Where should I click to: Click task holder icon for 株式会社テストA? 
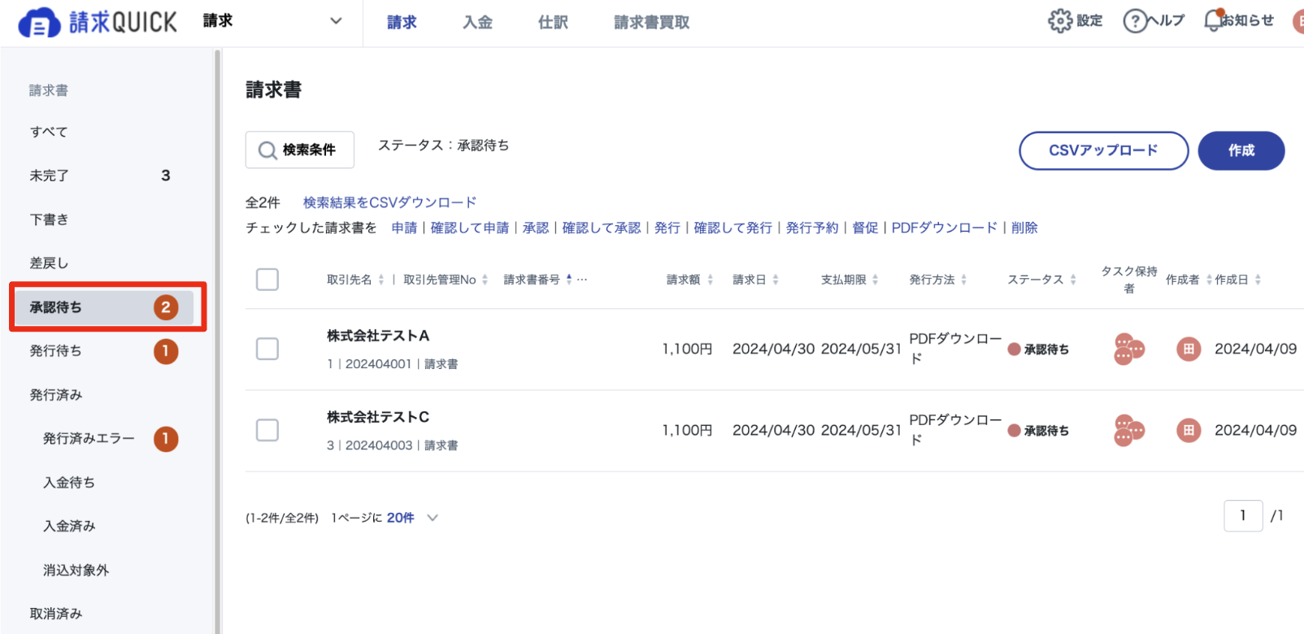pyautogui.click(x=1128, y=350)
